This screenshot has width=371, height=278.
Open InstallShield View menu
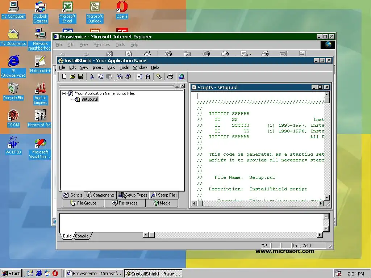(x=84, y=67)
